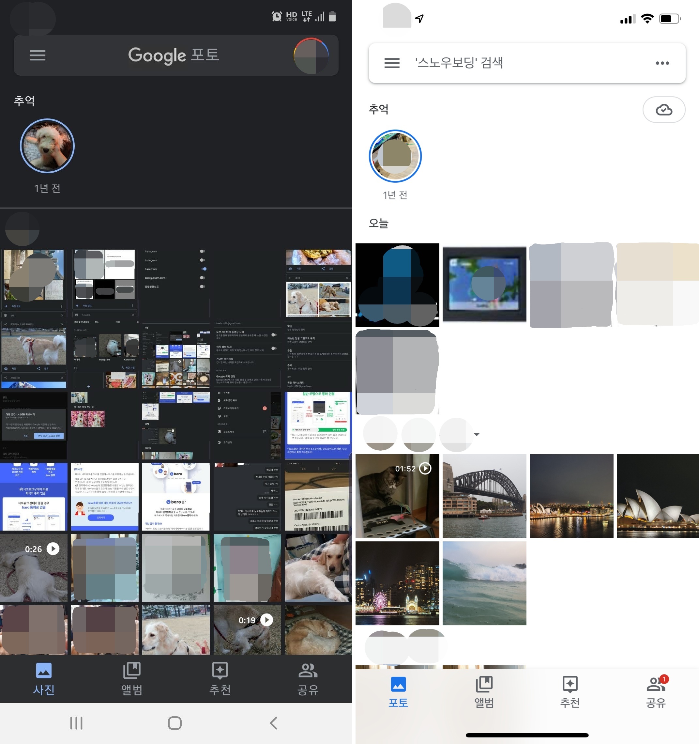Open profile avatar in Google 포토 header
Image resolution: width=699 pixels, height=744 pixels.
point(311,56)
